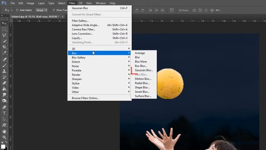
Task: Expand the Render submenu
Action: click(x=100, y=75)
